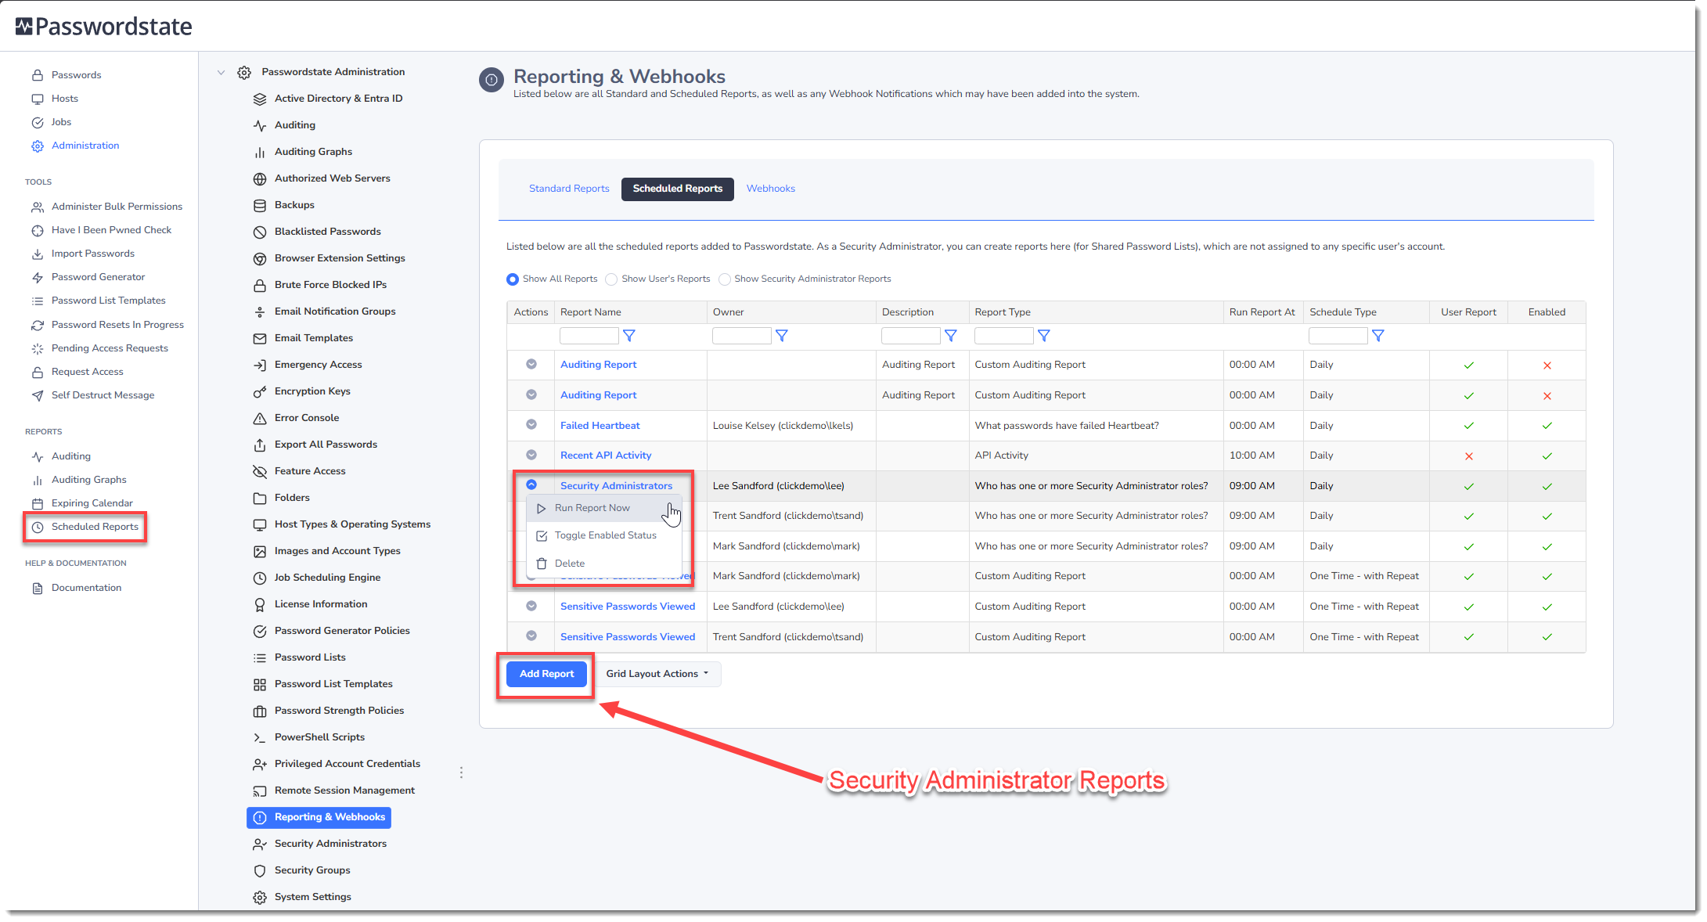Screen dimensions: 1707x922
Task: Click the Documentation page icon
Action: click(38, 588)
